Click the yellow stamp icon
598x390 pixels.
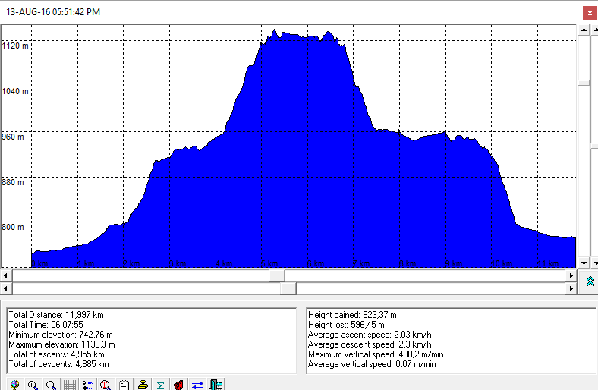coord(142,385)
